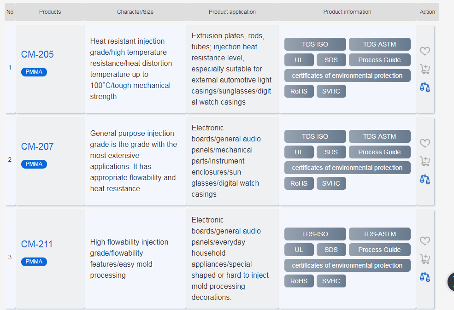Open the CM-205 product link

37,54
